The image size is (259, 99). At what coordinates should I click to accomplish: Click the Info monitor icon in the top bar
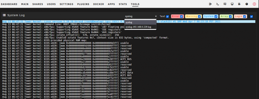tap(232, 4)
